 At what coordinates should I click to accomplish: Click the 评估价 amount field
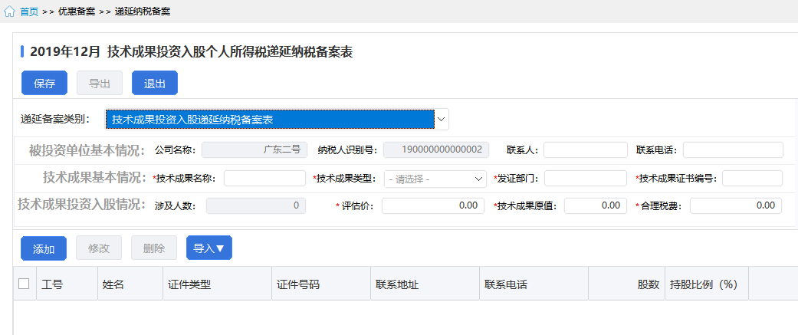432,205
